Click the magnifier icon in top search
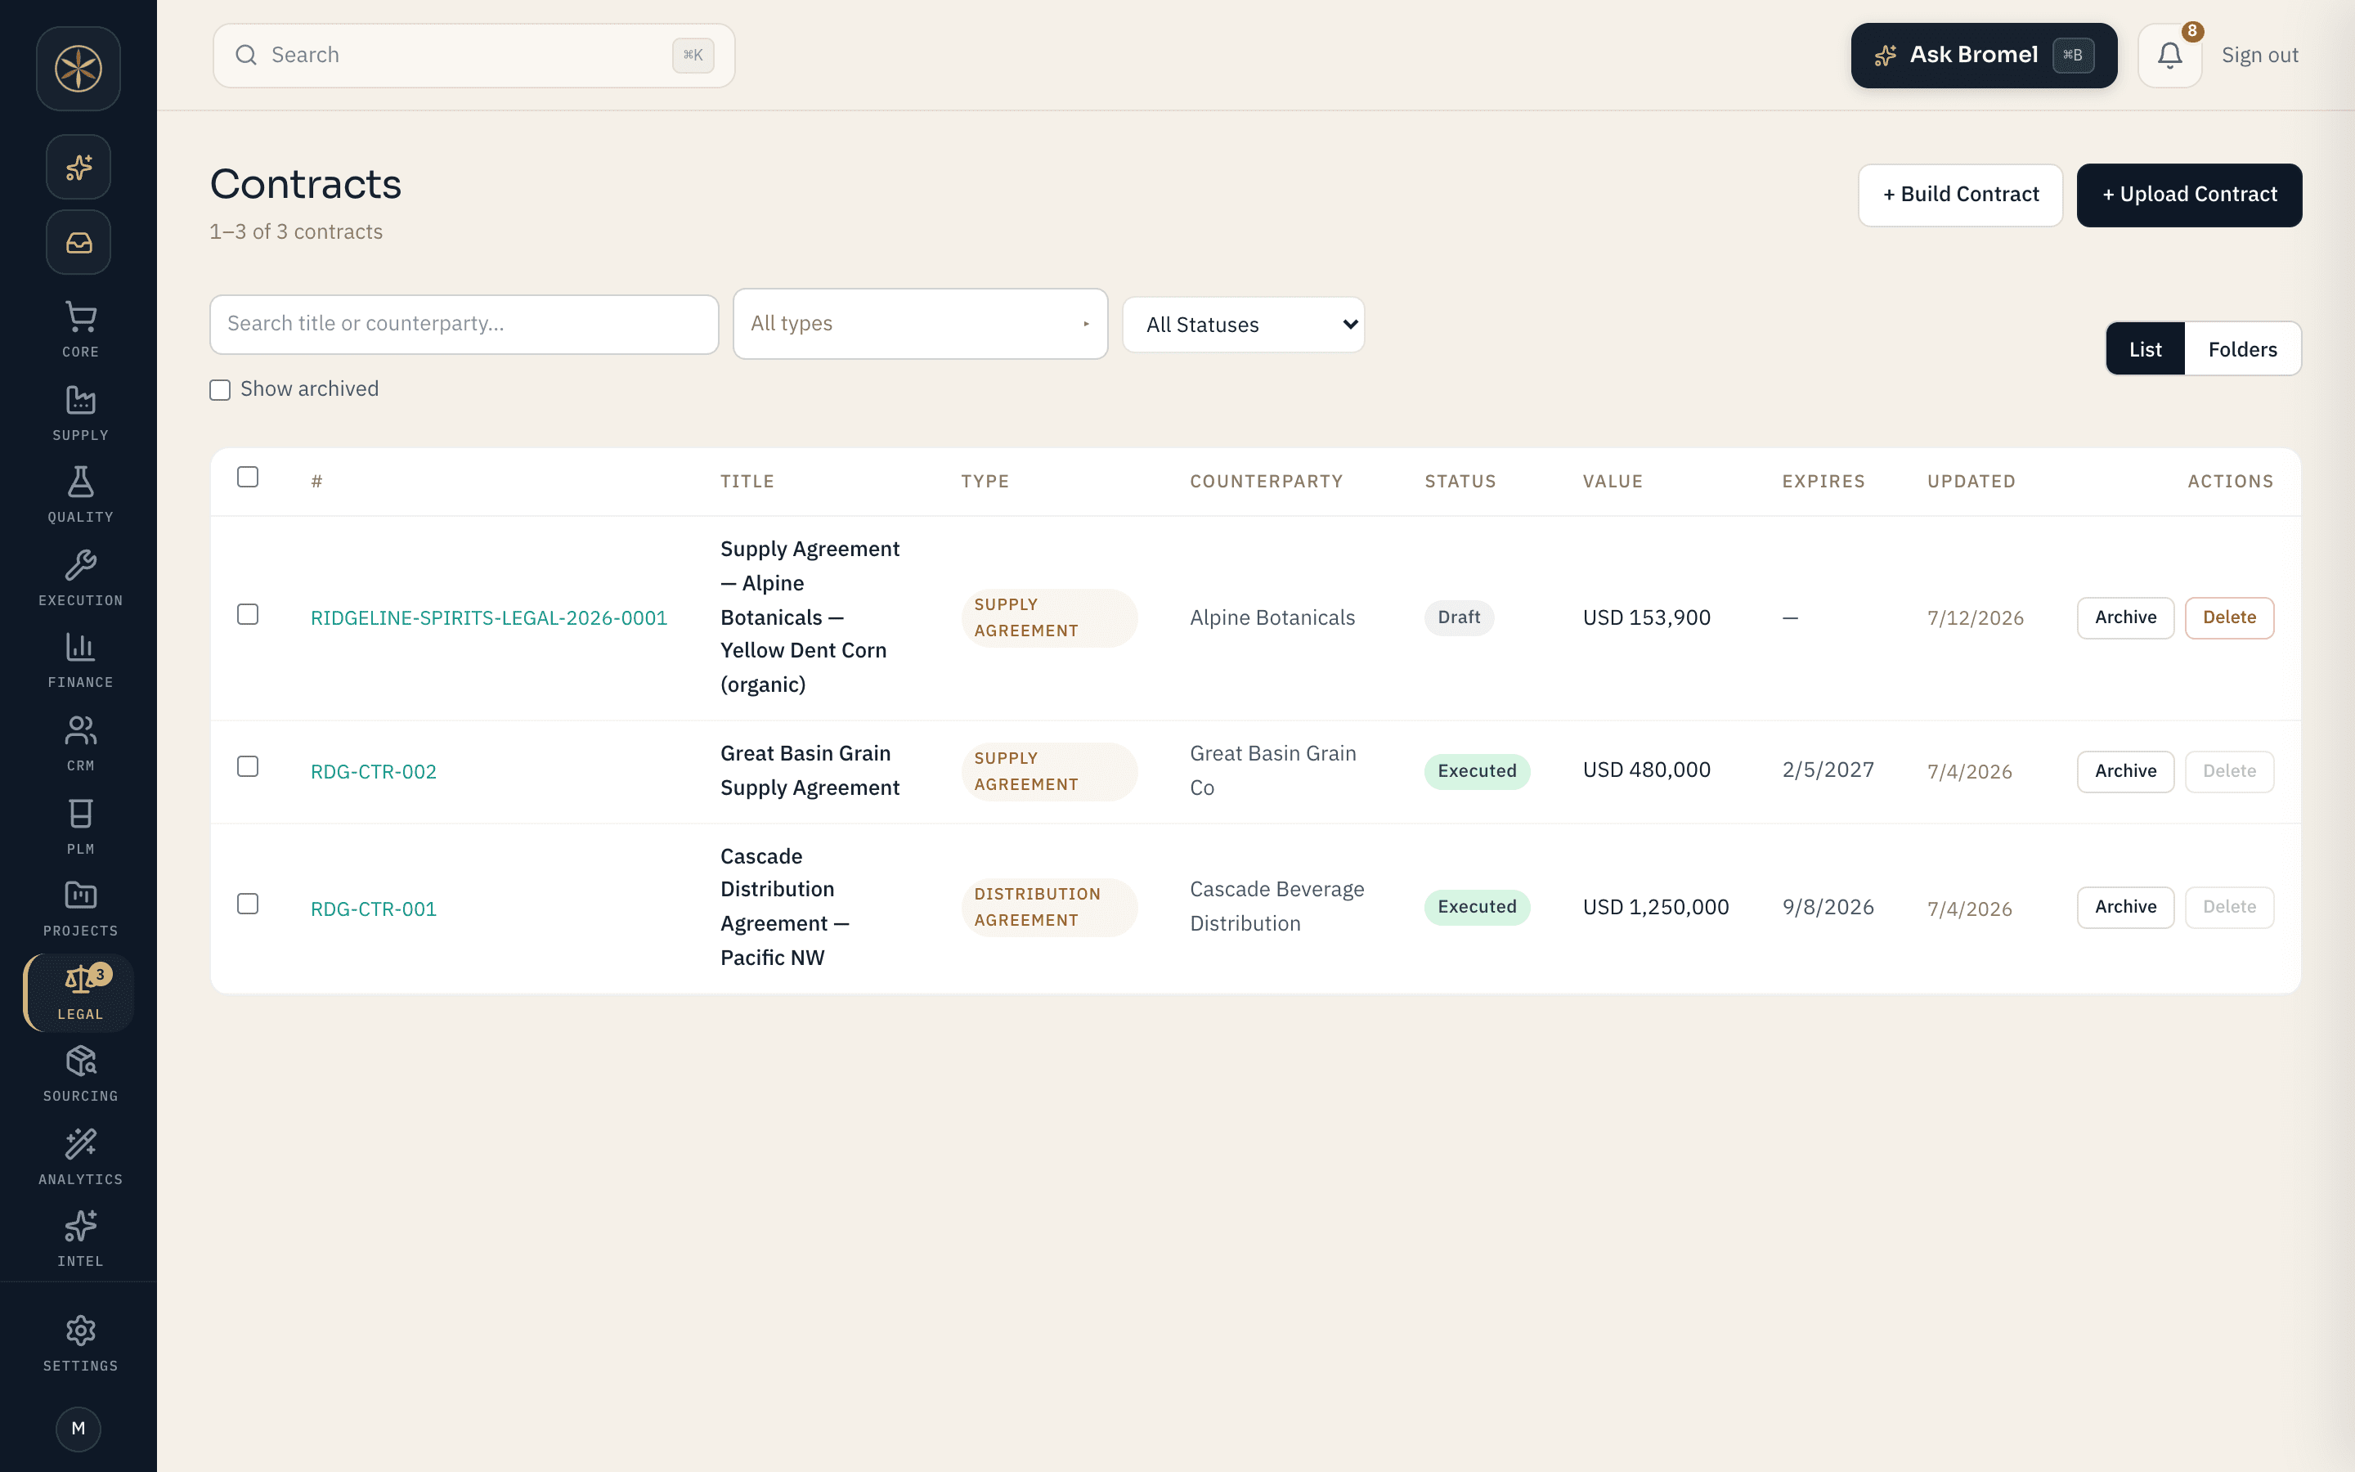 point(246,56)
